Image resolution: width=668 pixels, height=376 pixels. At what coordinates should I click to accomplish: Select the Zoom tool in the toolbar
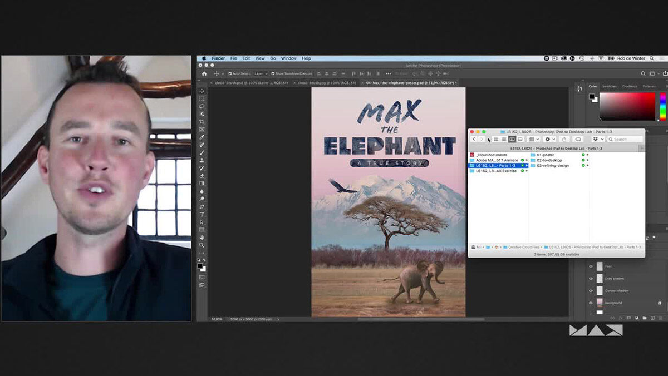tap(202, 245)
